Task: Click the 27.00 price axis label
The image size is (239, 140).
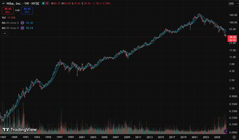Action: [x=233, y=43]
